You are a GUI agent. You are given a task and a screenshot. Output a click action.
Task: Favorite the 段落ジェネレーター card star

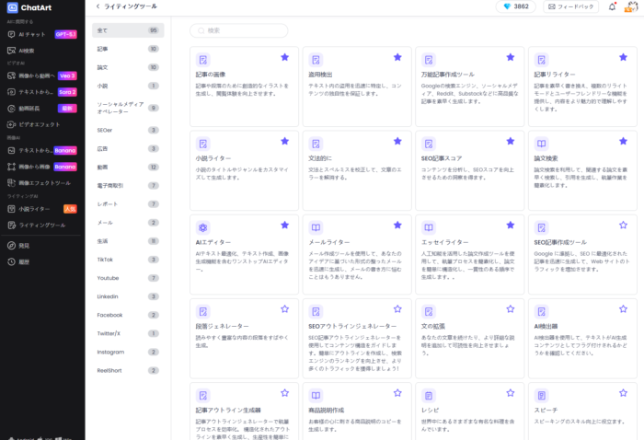tap(284, 309)
